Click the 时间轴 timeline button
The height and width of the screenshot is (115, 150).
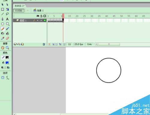[x=19, y=11]
